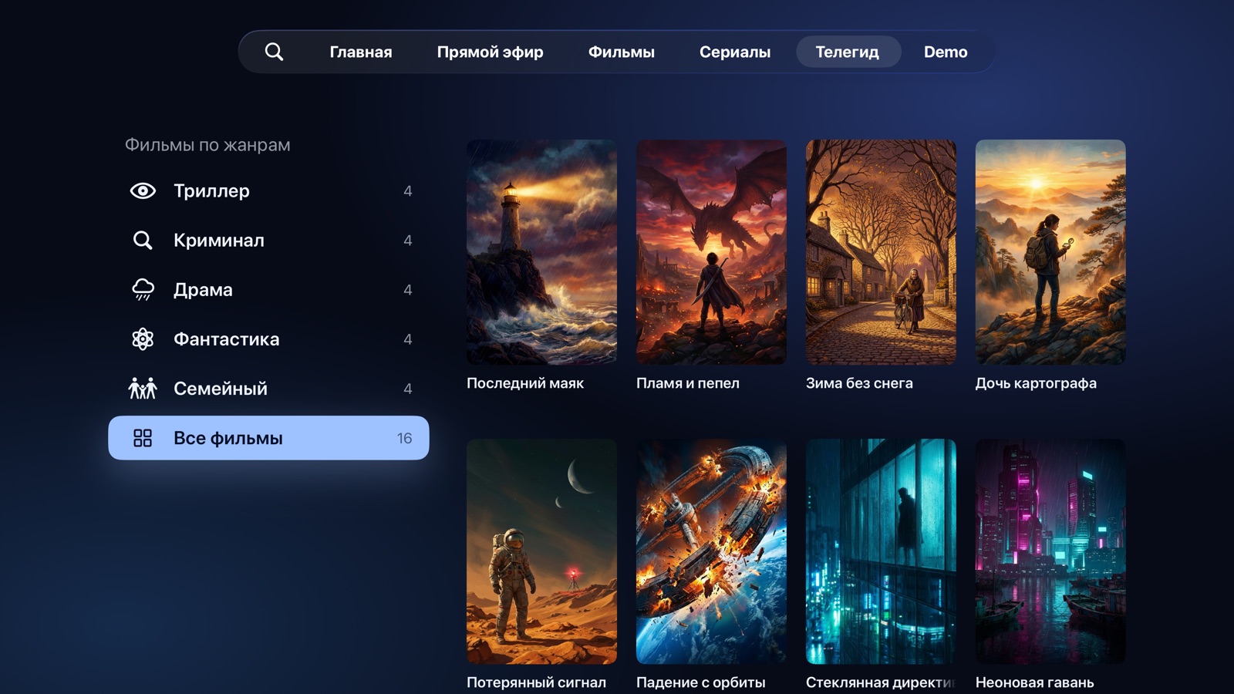Click the search magnifier icon in the navigation bar
The image size is (1234, 694).
pos(274,52)
